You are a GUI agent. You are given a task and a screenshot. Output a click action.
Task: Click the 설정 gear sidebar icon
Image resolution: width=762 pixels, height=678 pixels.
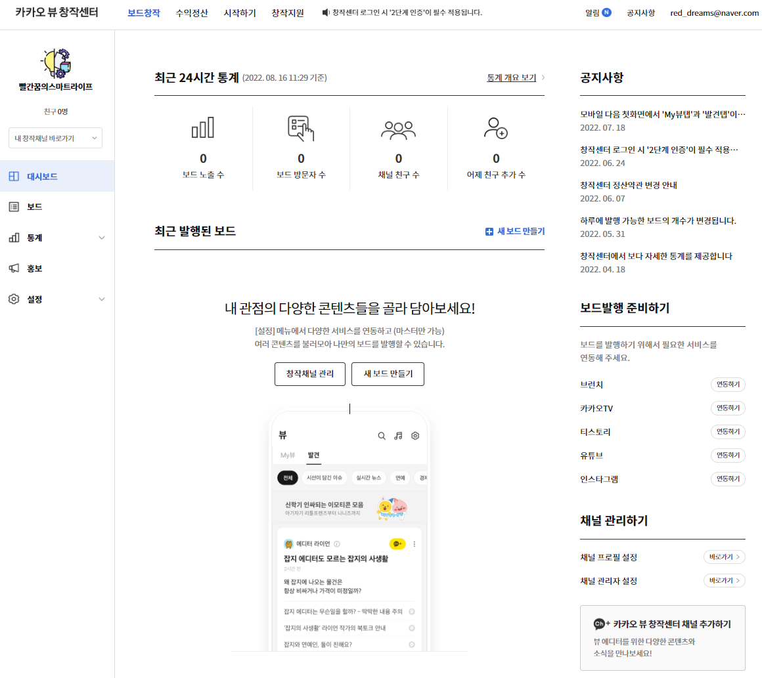pos(14,299)
